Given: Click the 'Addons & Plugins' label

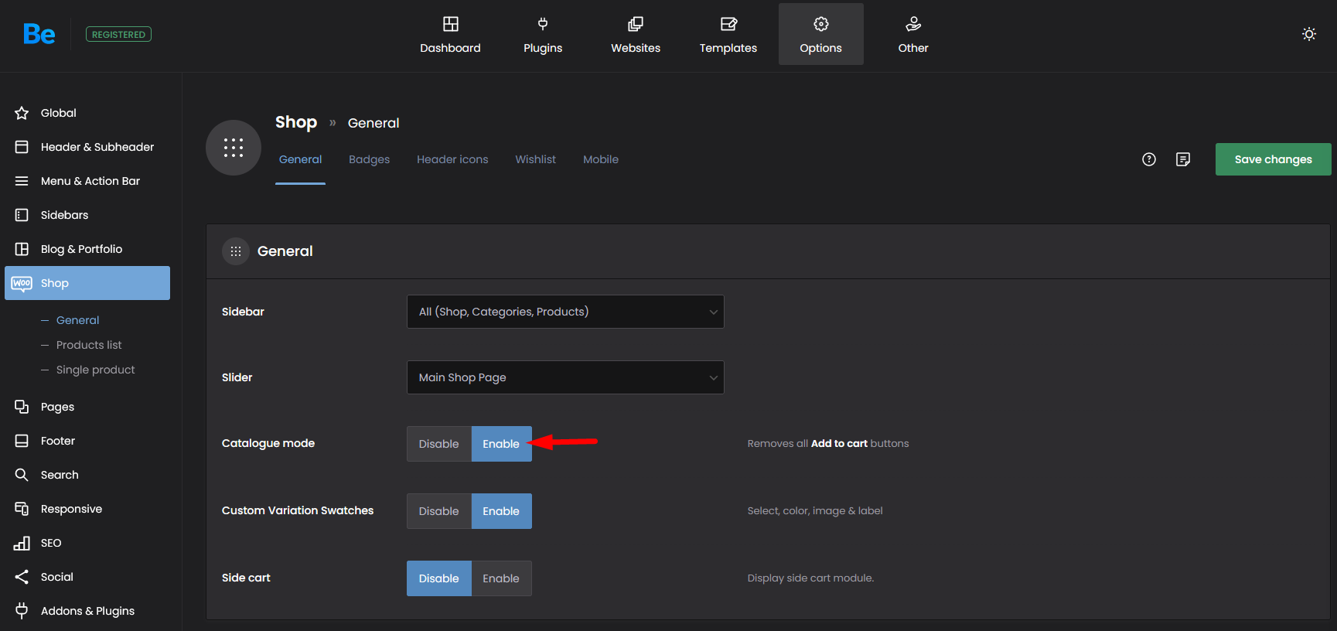Looking at the screenshot, I should pos(87,611).
